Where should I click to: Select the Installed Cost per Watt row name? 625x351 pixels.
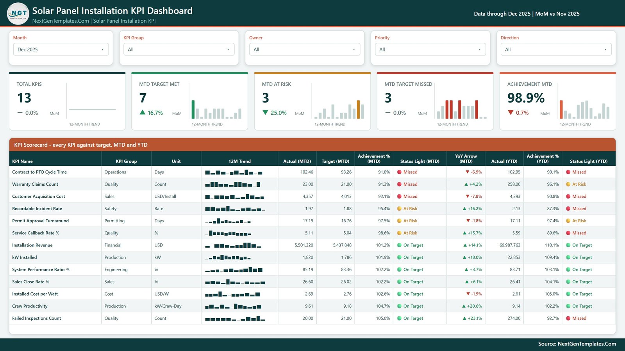click(x=35, y=294)
